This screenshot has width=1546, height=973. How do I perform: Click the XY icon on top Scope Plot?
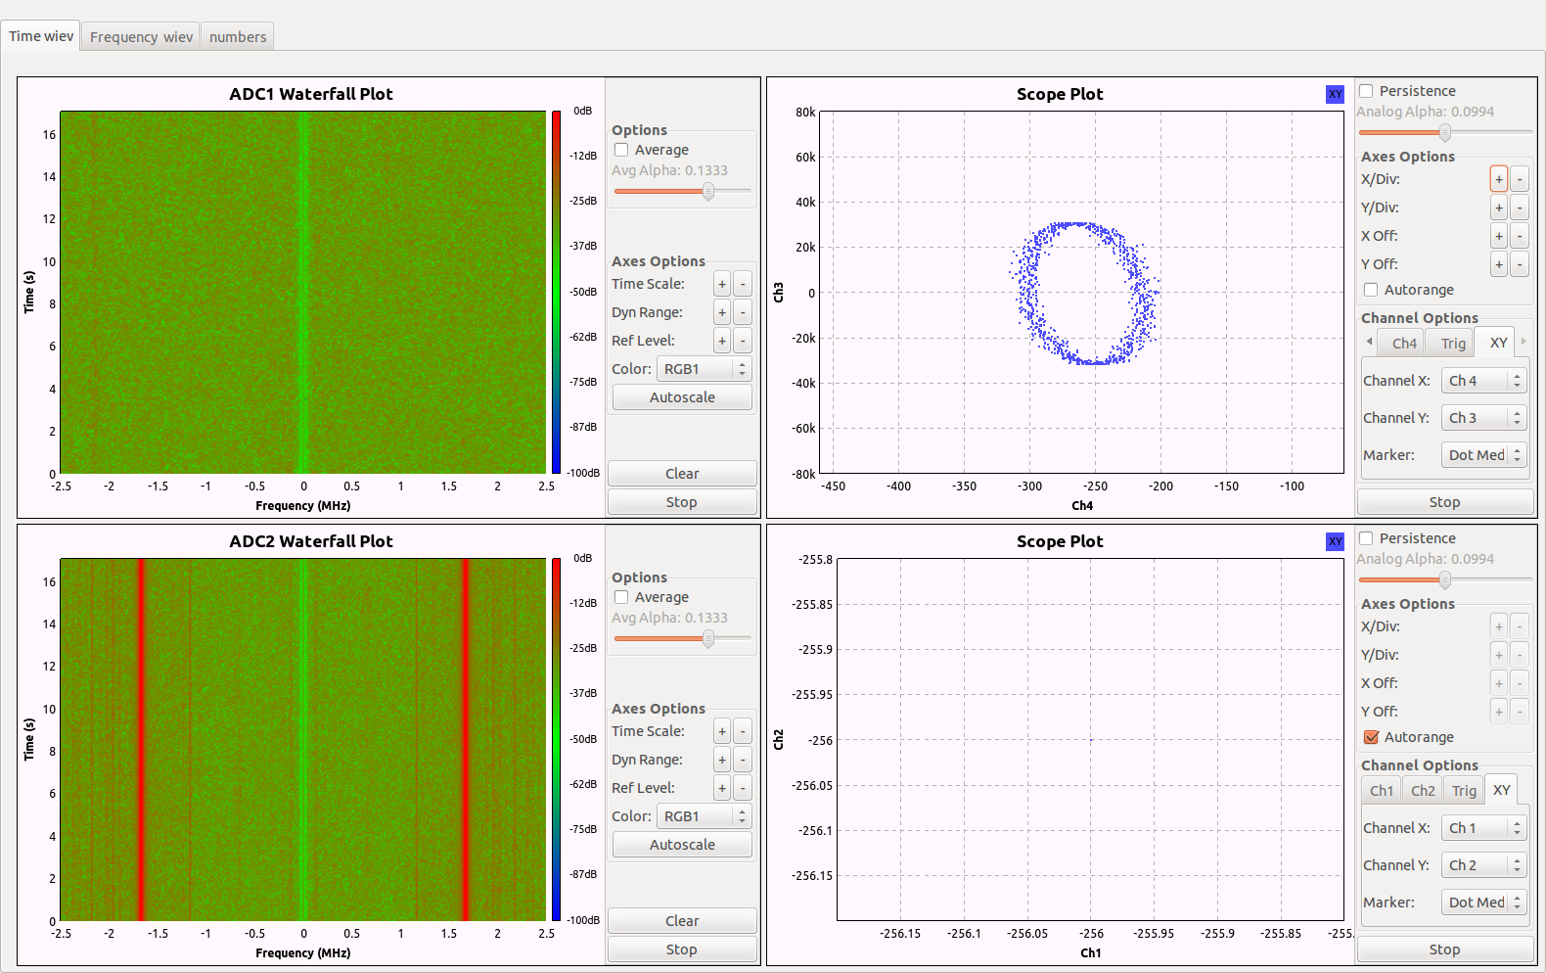[x=1335, y=94]
